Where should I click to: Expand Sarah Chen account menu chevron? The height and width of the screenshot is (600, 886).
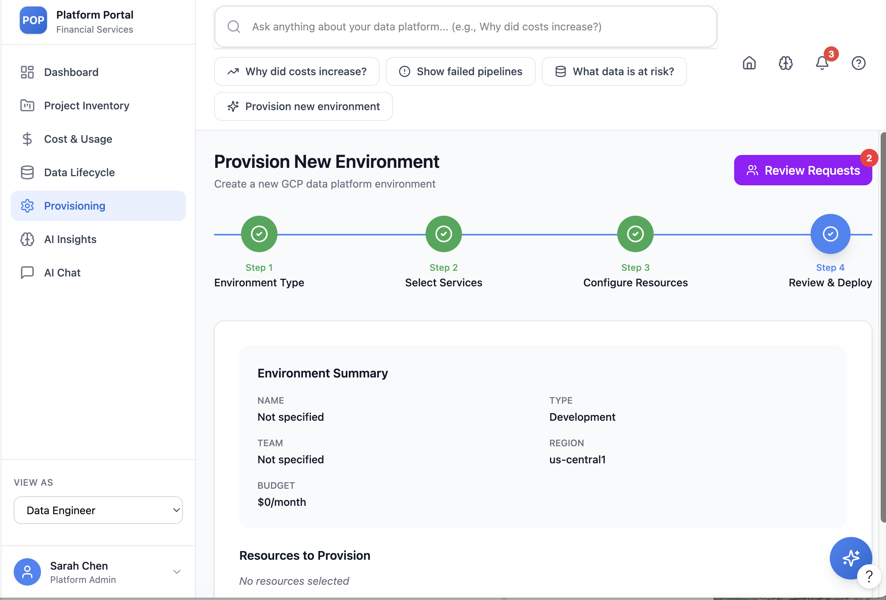point(177,572)
